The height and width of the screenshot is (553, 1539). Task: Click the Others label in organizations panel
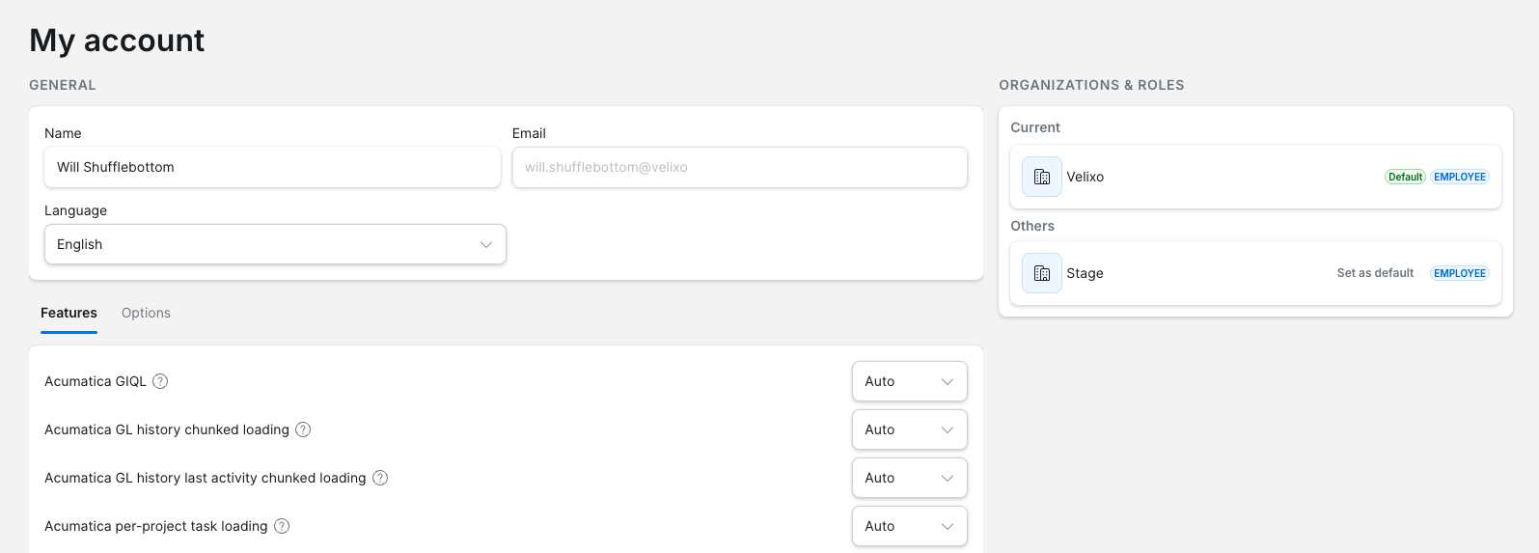[x=1032, y=226]
